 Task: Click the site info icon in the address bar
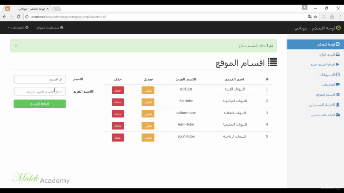coord(27,17)
